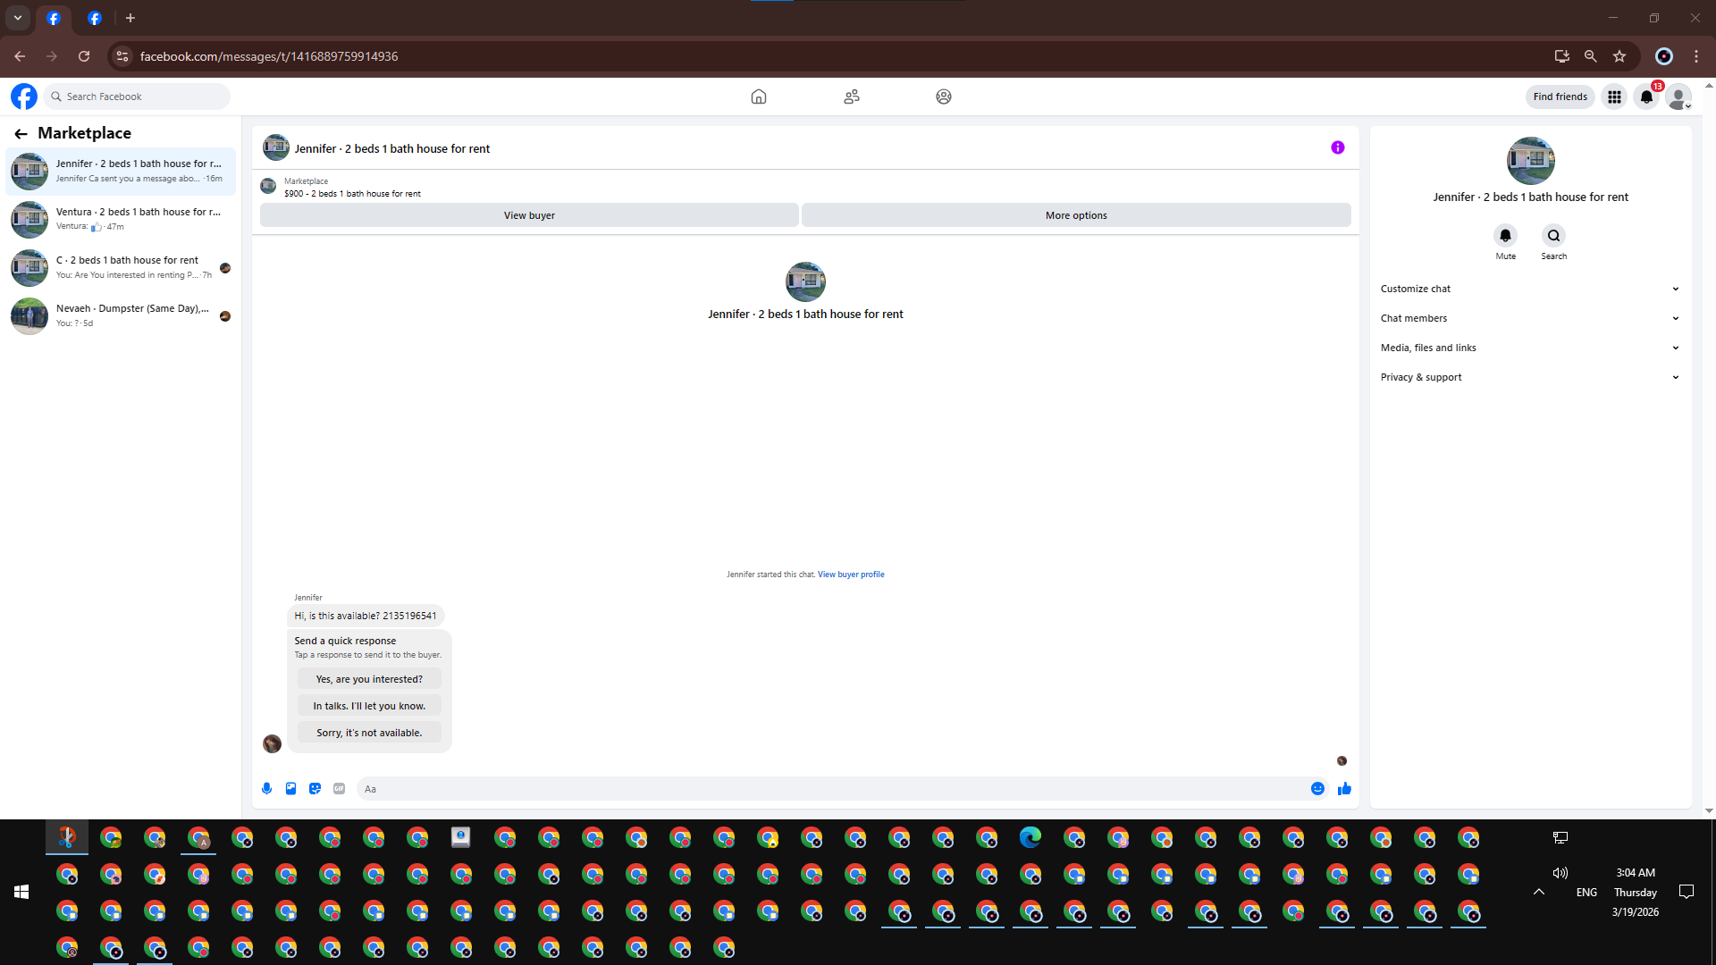Open the GIF picker icon
The image size is (1716, 965).
tap(339, 788)
